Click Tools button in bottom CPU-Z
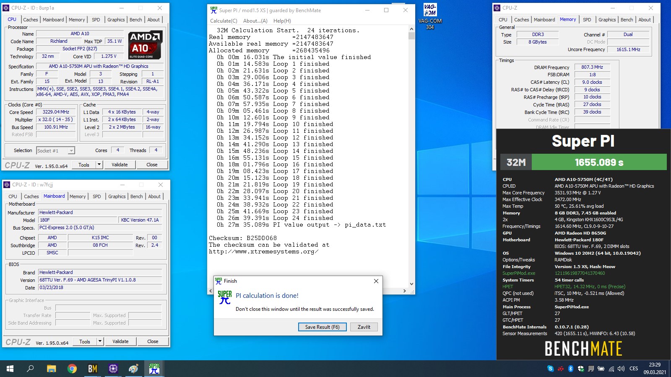 click(85, 341)
